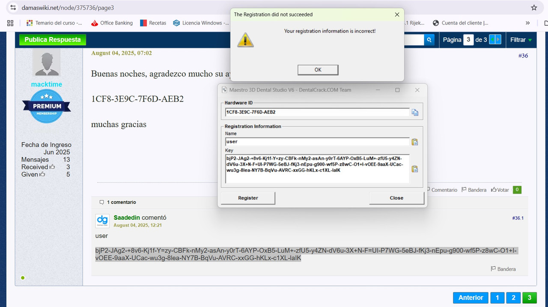Open the Recetas bookmark
The height and width of the screenshot is (307, 548).
[x=153, y=23]
